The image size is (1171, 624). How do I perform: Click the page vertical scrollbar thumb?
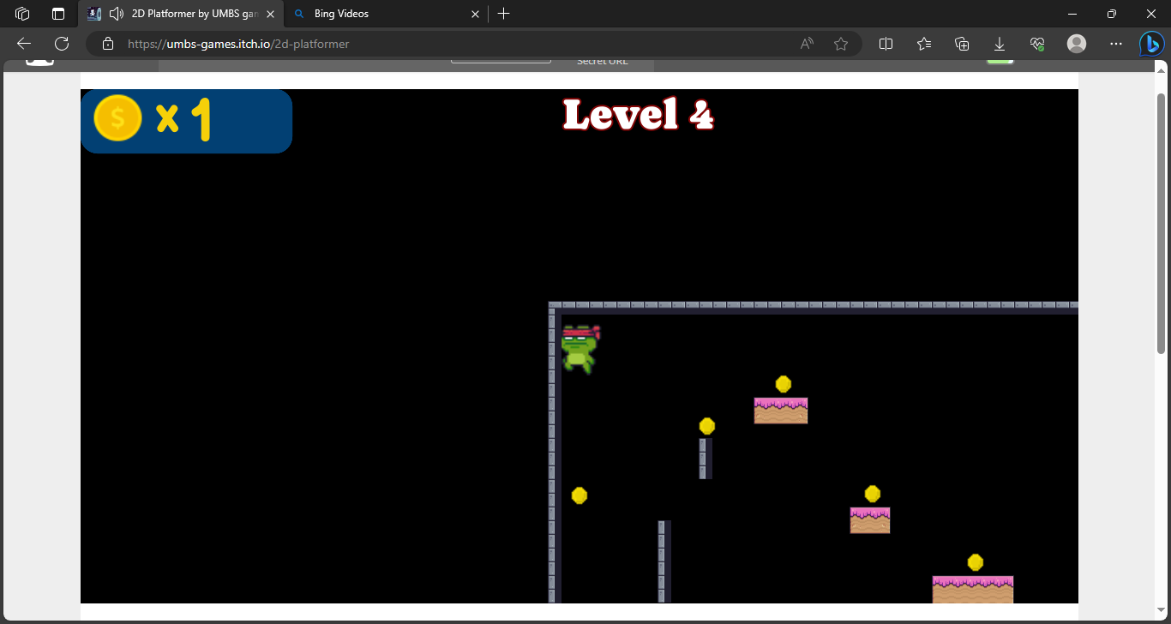point(1162,223)
